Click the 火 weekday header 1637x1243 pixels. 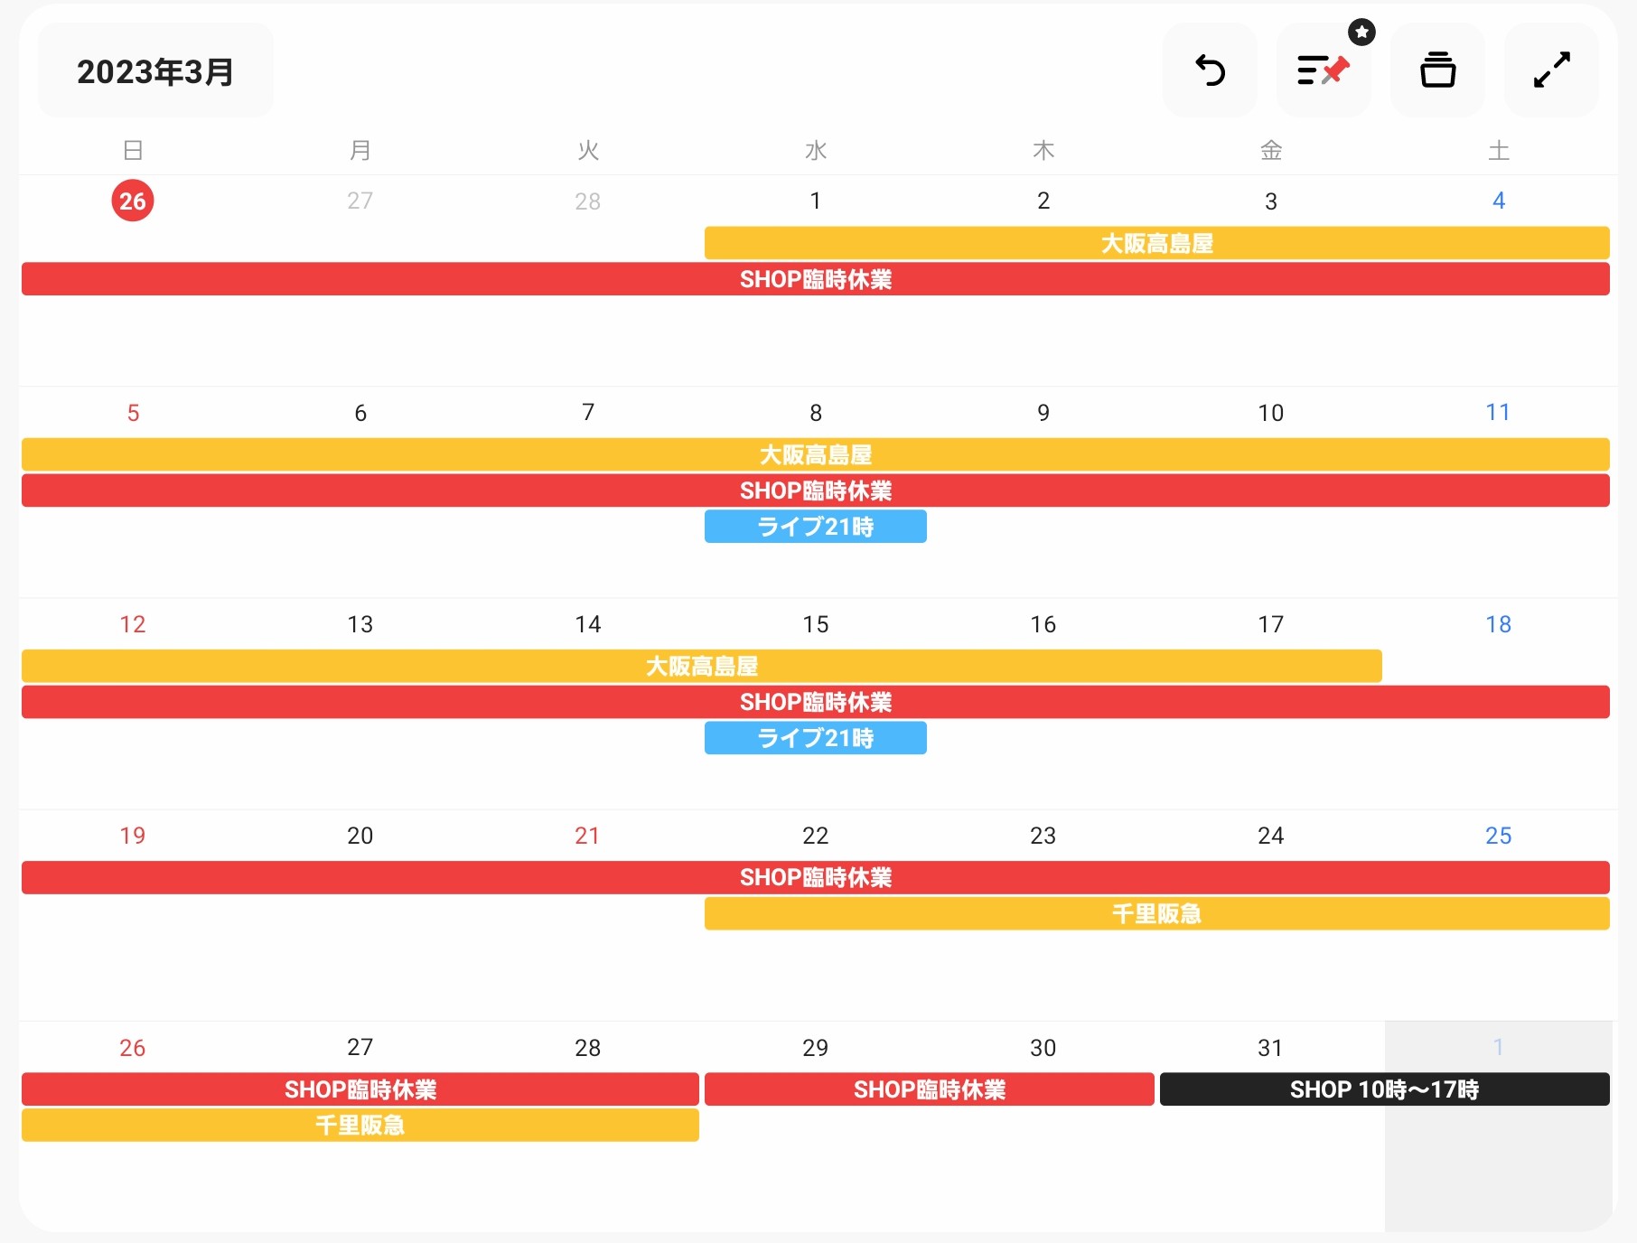click(x=588, y=150)
